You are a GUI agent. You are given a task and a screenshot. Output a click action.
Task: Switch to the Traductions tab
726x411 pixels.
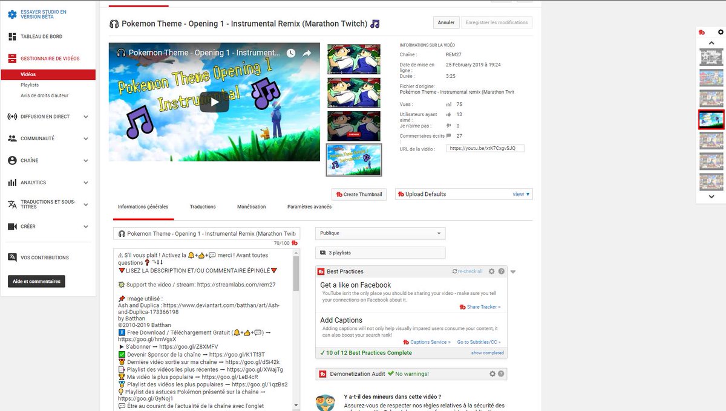click(203, 207)
